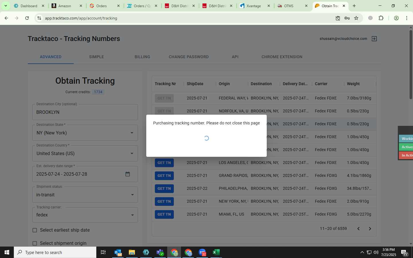This screenshot has height=258, width=413.
Task: Open Task View on taskbar
Action: (x=103, y=252)
